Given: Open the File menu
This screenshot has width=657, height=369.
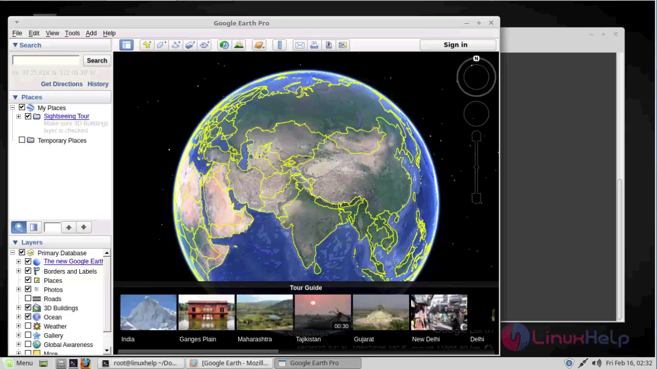Looking at the screenshot, I should click(x=17, y=33).
